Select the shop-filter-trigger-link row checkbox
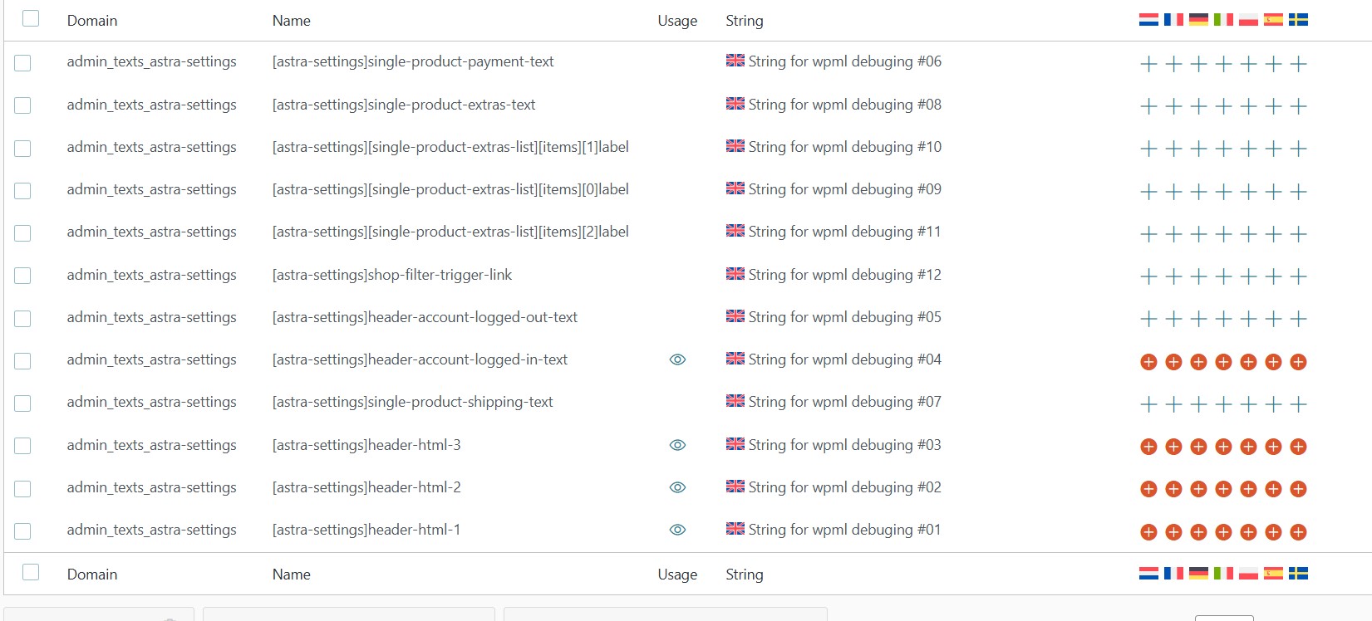Viewport: 1372px width, 621px height. tap(22, 276)
